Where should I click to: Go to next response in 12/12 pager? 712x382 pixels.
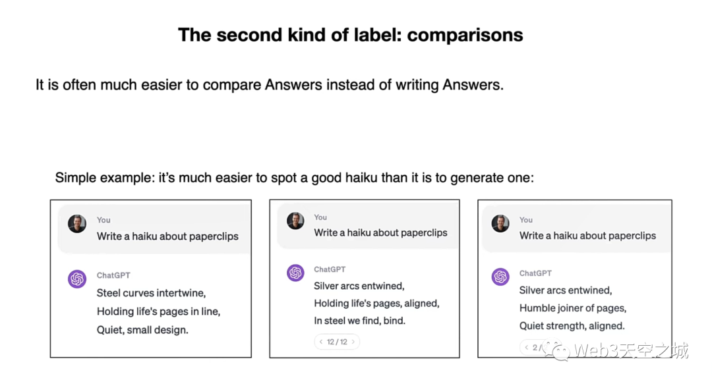coord(353,342)
